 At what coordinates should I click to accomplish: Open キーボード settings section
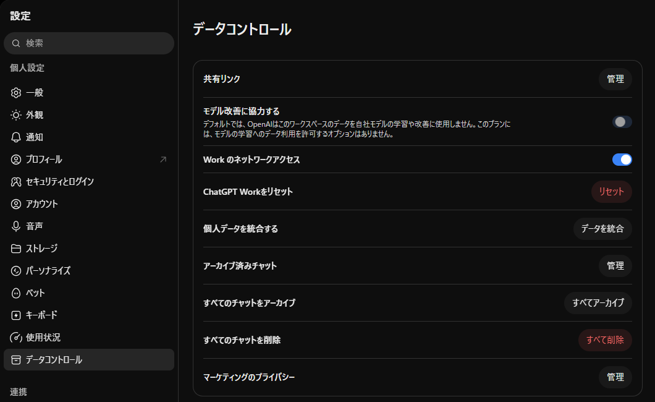[x=88, y=315]
